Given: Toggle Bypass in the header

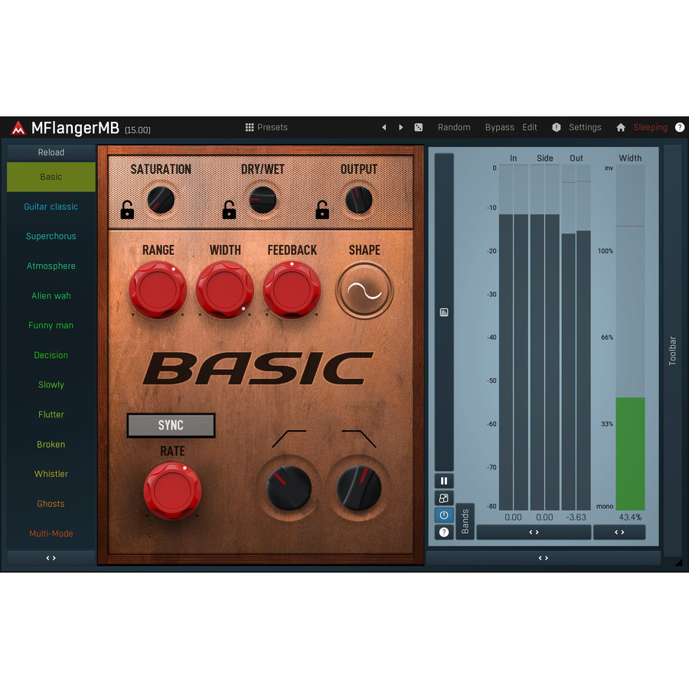Looking at the screenshot, I should click(500, 127).
